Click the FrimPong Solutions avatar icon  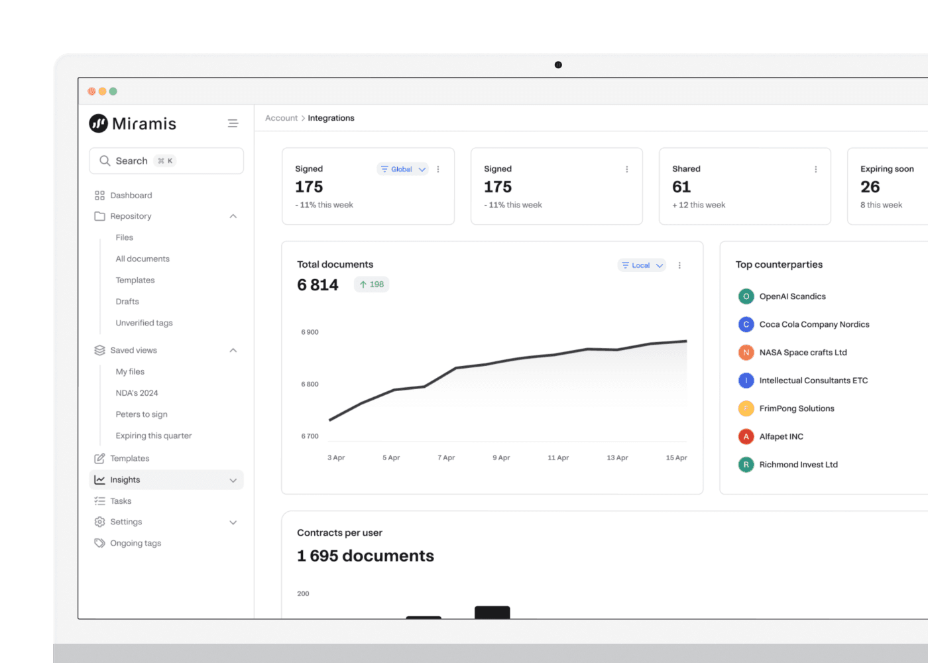pyautogui.click(x=746, y=408)
